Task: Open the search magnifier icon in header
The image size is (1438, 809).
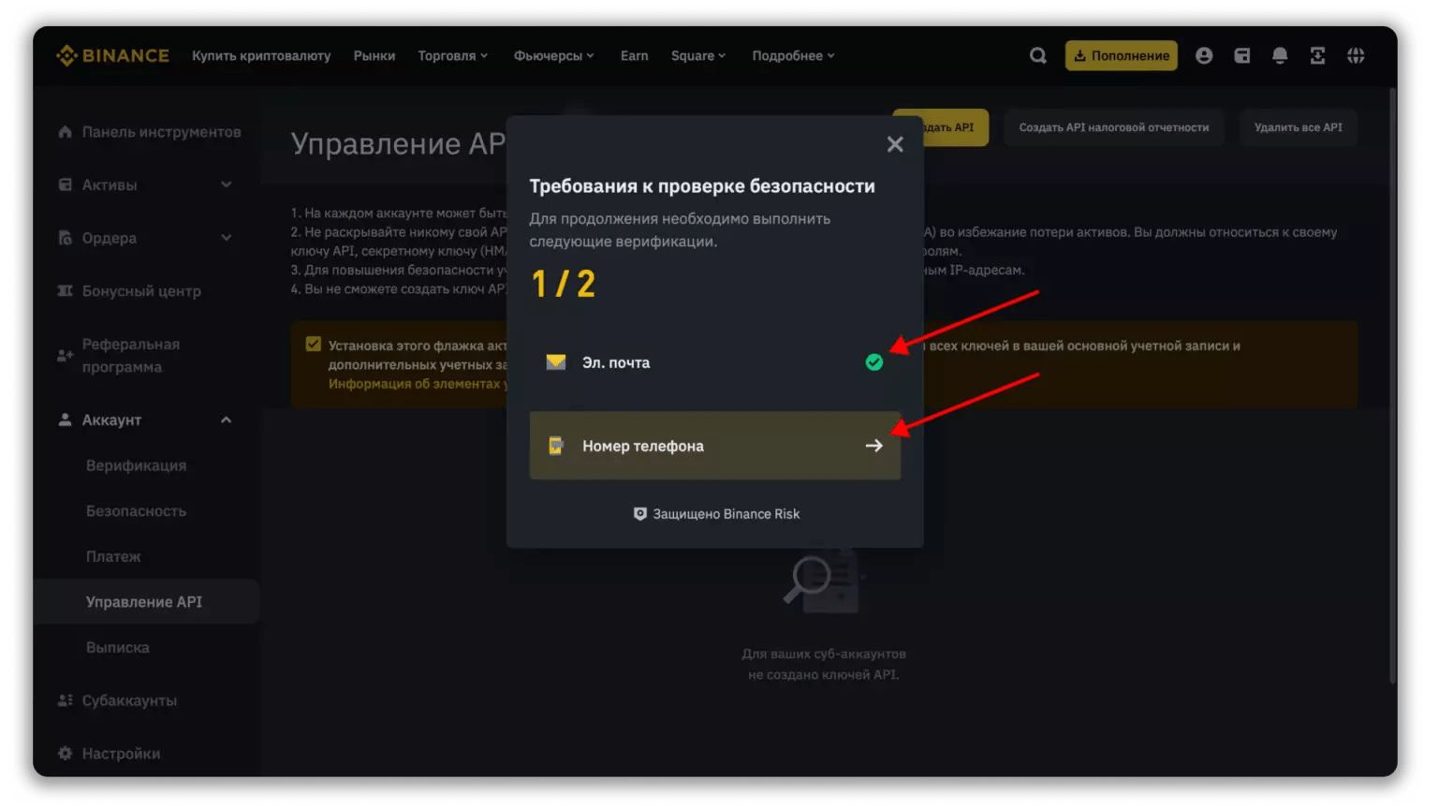Action: 1037,55
